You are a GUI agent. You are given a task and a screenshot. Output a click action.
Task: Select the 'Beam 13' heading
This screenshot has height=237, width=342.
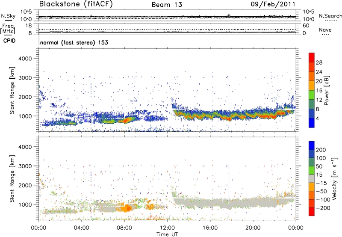coord(167,5)
